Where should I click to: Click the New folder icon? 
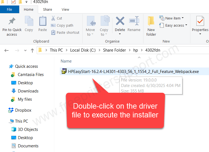pos(151,21)
